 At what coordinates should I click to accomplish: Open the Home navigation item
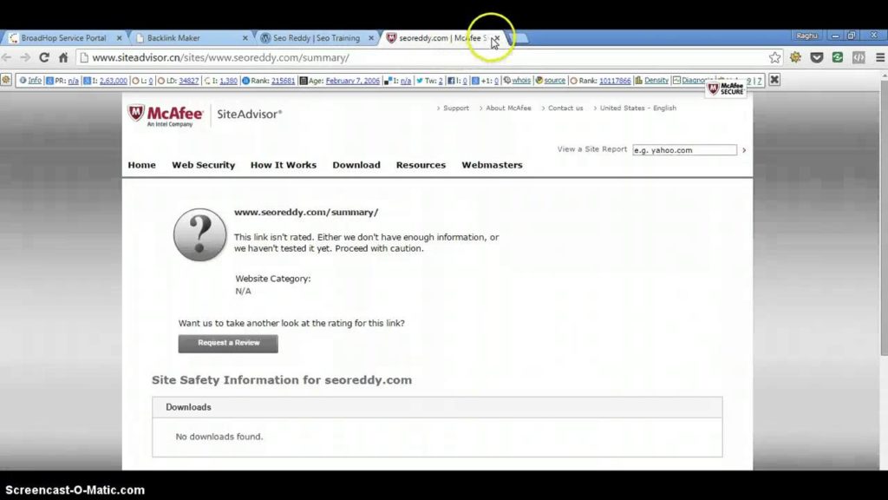click(141, 165)
